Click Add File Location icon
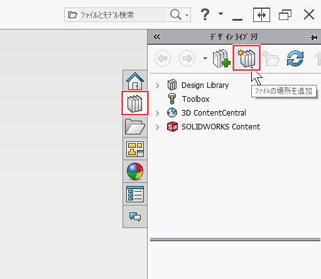Screen dimensions: 321x279 point(246,58)
